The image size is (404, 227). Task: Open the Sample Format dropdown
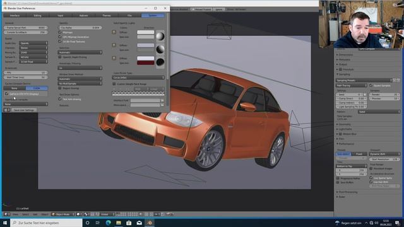[33, 62]
